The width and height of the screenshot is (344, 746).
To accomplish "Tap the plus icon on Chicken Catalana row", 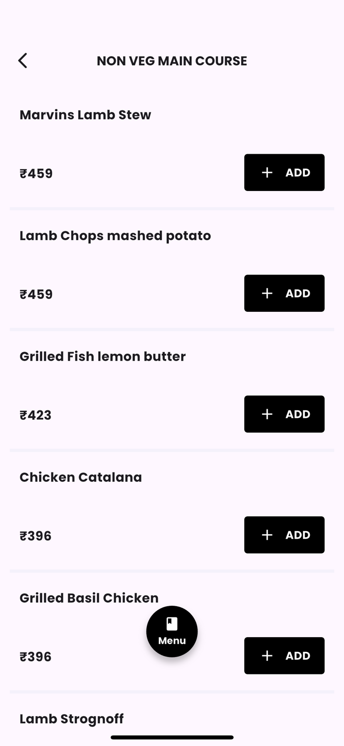I will pyautogui.click(x=267, y=535).
